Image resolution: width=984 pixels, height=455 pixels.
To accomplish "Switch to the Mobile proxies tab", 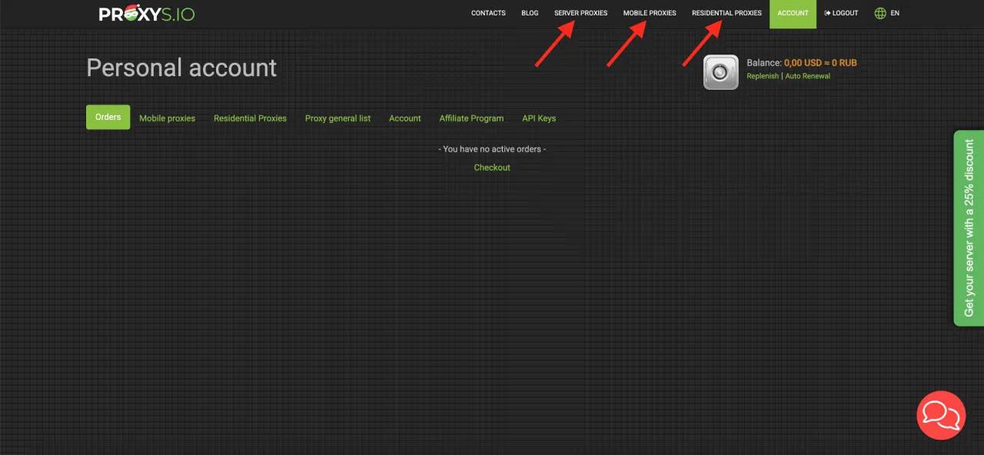I will tap(167, 118).
